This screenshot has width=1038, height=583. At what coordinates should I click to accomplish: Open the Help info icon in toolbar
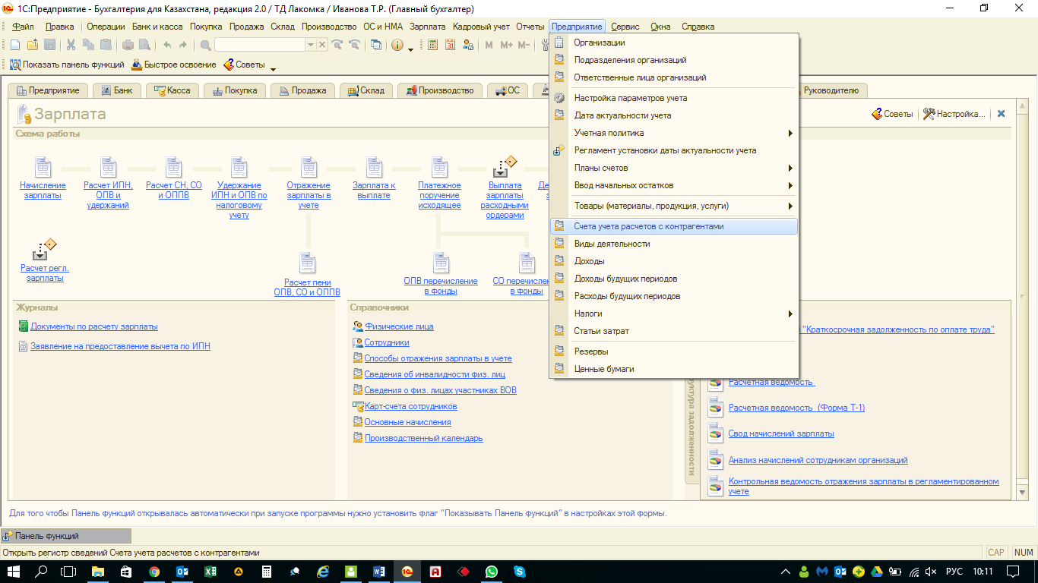click(x=397, y=45)
